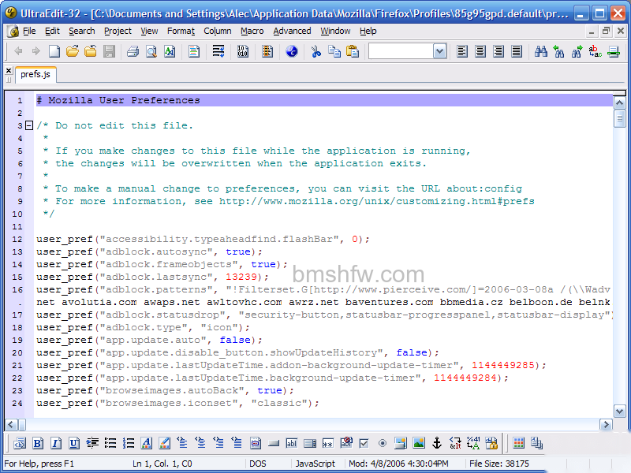631x473 pixels.
Task: Open the Column menu
Action: [218, 31]
